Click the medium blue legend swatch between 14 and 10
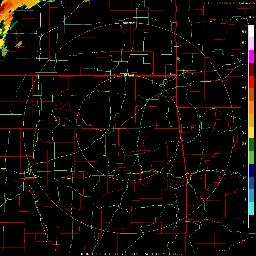 click(x=251, y=183)
